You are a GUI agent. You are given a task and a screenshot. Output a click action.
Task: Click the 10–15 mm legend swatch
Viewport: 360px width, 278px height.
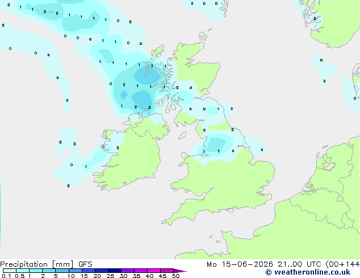point(75,271)
